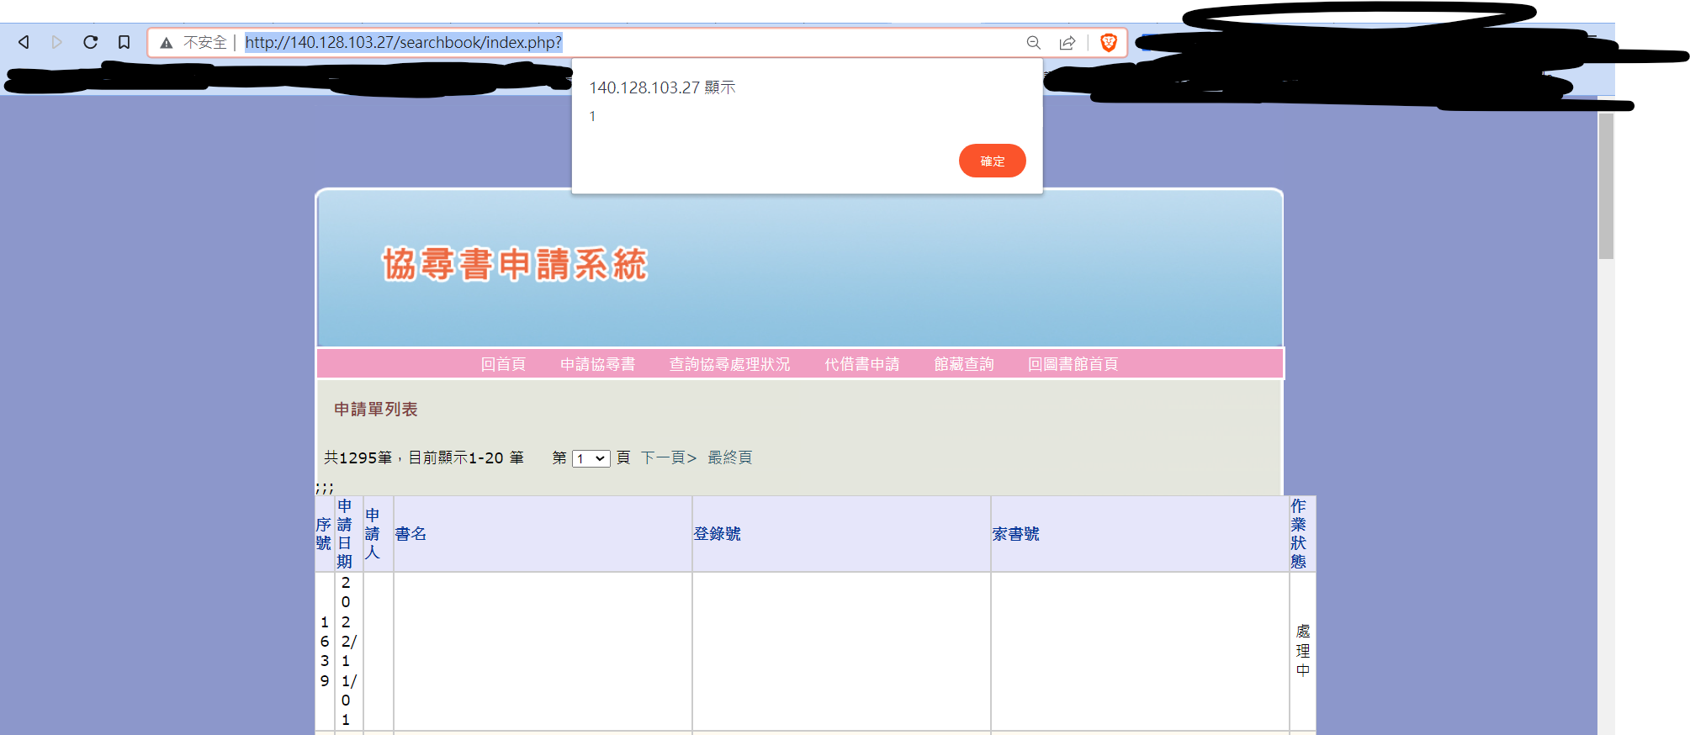Screen dimensions: 1690x735
Task: Click the not-secure warning triangle icon
Action: 167,43
